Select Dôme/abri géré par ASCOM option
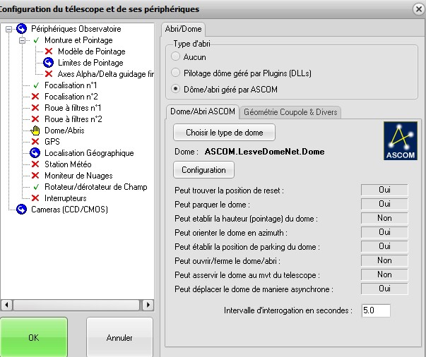Viewport: 426px width, 357px height. pos(176,89)
